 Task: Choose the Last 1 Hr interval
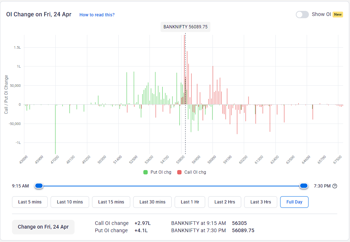coord(190,202)
